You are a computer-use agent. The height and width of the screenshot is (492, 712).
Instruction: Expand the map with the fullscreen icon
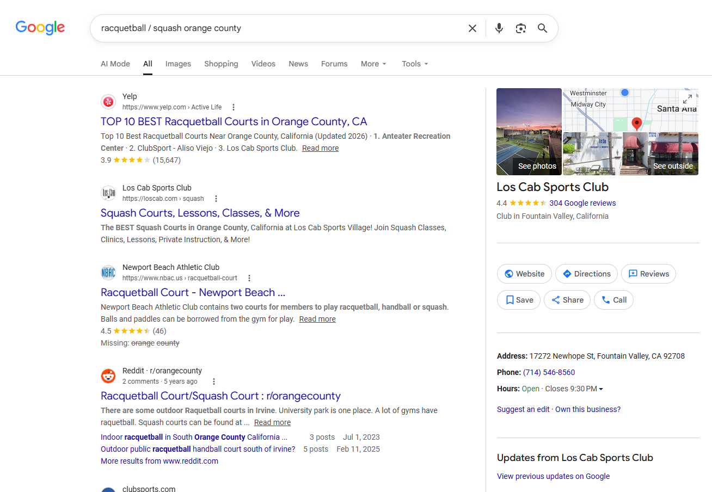[688, 99]
